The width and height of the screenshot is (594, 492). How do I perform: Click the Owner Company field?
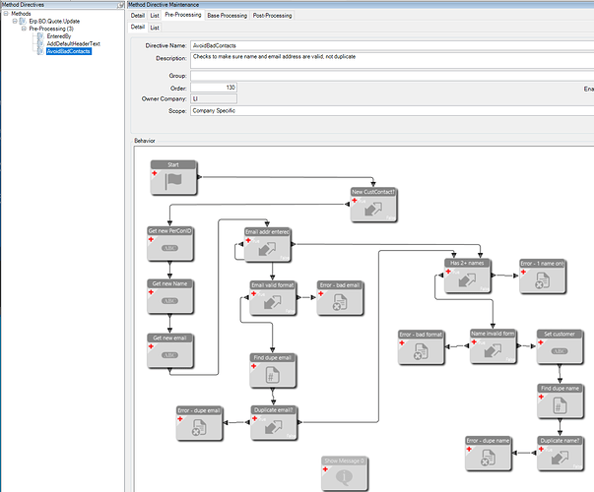click(214, 98)
